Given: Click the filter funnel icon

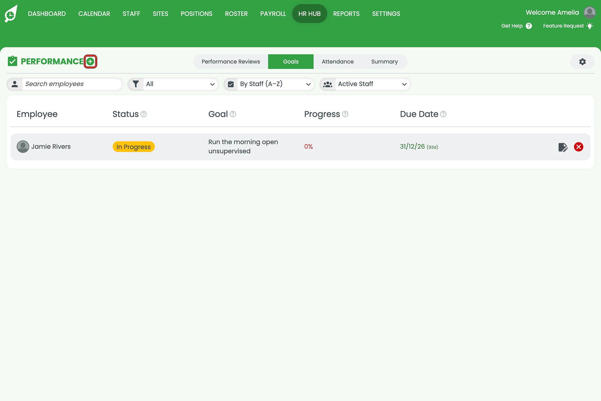Looking at the screenshot, I should point(136,84).
